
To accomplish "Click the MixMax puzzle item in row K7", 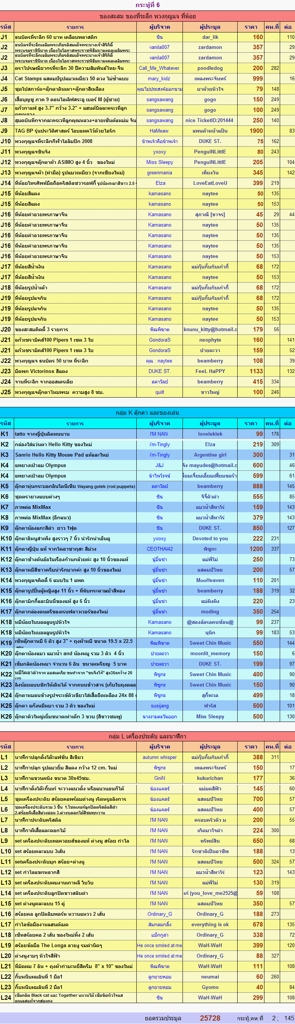I will 33,507.
